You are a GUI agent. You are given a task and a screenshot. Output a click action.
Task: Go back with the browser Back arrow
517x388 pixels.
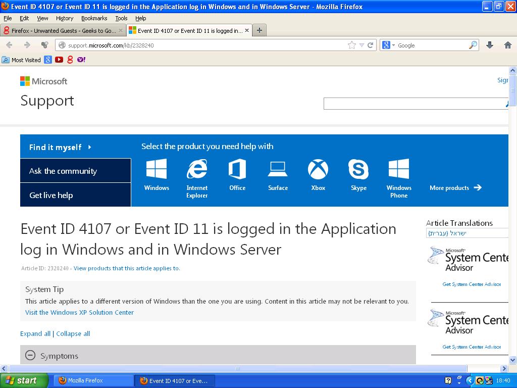(x=9, y=45)
